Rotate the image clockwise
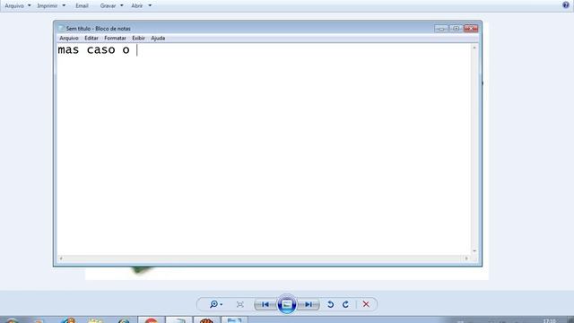Image resolution: width=574 pixels, height=323 pixels. [x=345, y=304]
